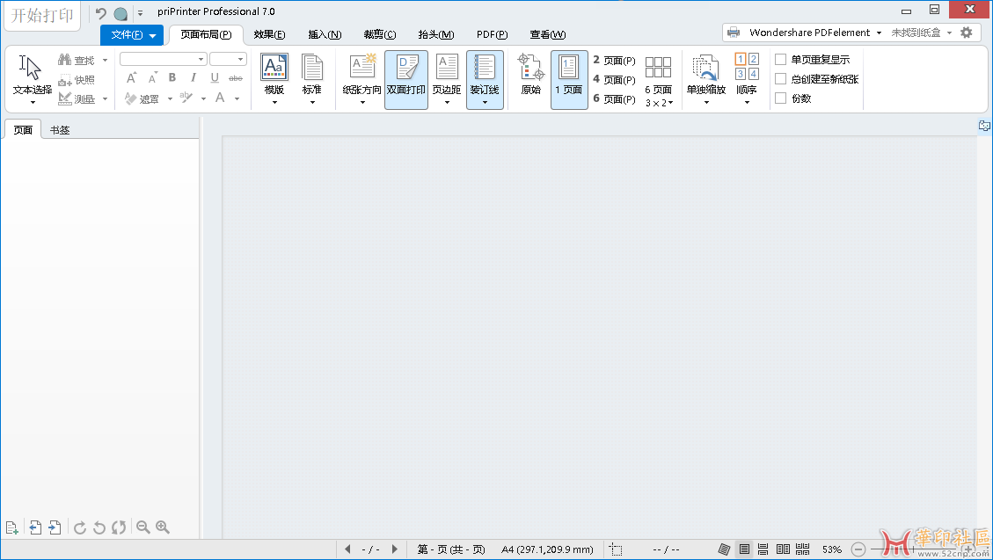Toggle the 总创建至新纸张 checkbox

780,79
